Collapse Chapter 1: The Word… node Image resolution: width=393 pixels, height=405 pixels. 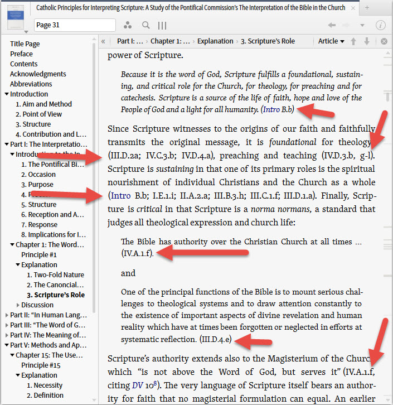12,244
